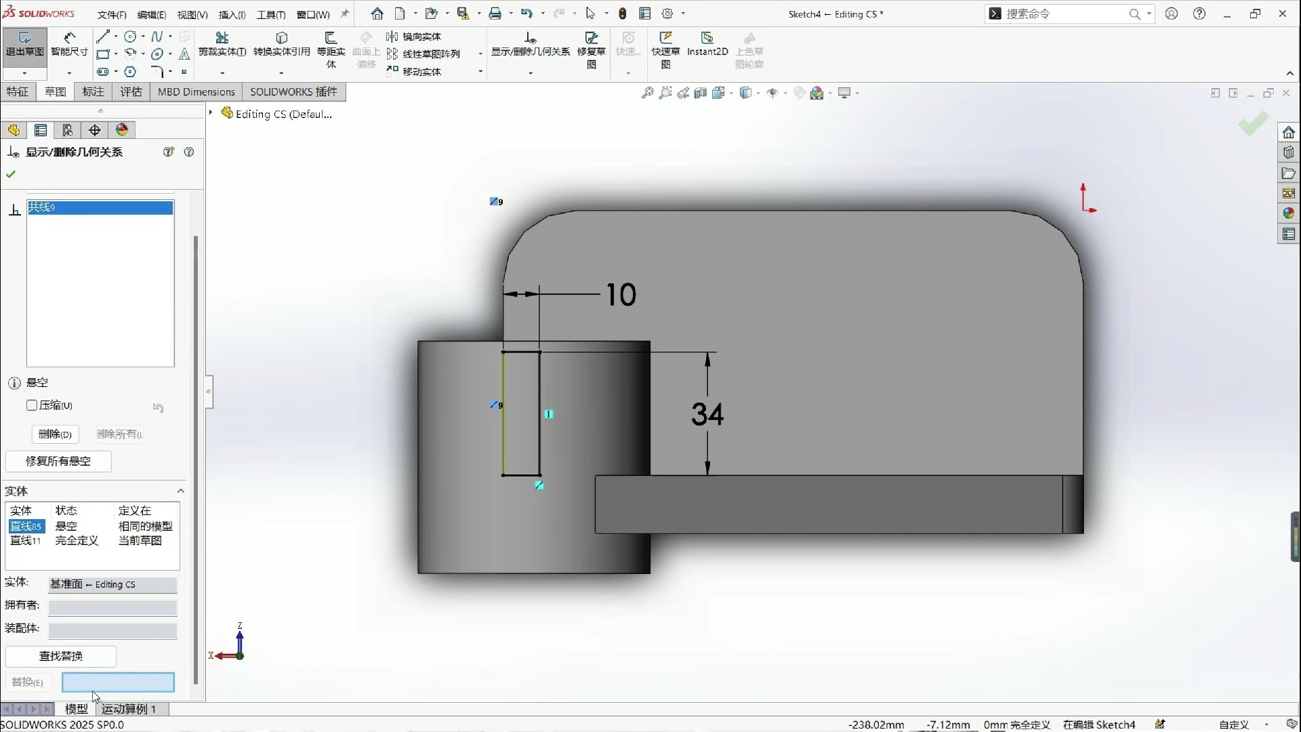Select the 智能尺寸 (Smart Dimension) tool
Screen dimensions: 1301x732
[68, 42]
